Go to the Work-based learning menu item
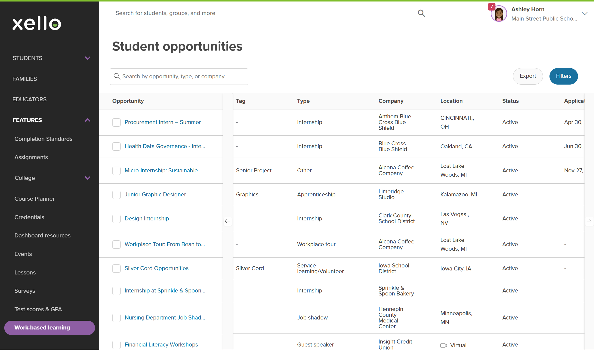Screen dimensions: 594x350 [50, 328]
